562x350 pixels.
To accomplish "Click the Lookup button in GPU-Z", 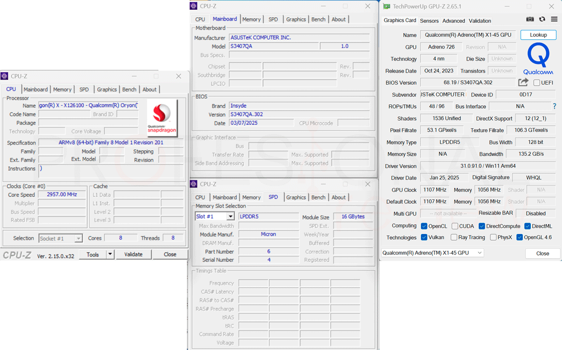I will pyautogui.click(x=538, y=35).
